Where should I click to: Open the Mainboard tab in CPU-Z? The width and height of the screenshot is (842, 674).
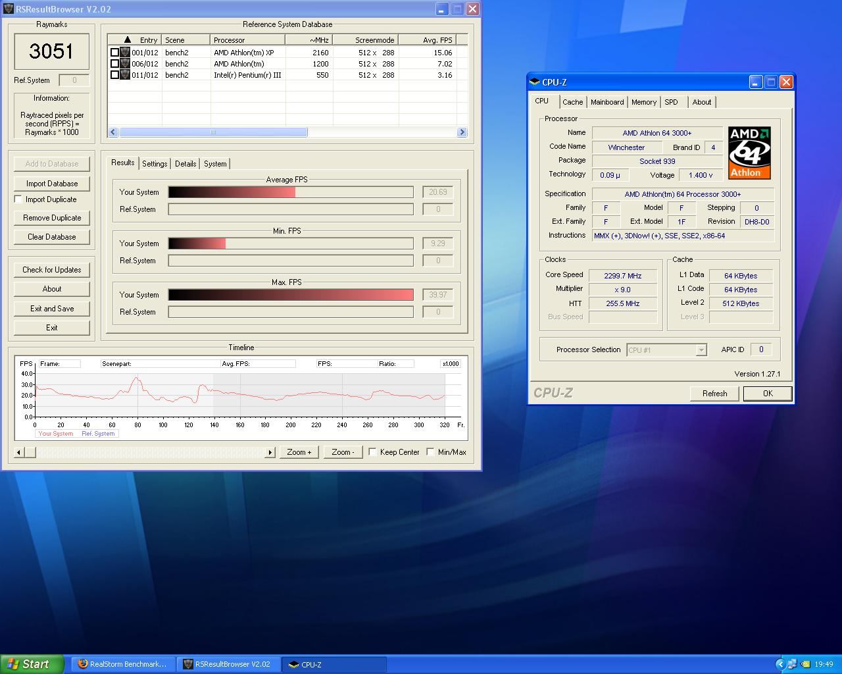click(607, 102)
